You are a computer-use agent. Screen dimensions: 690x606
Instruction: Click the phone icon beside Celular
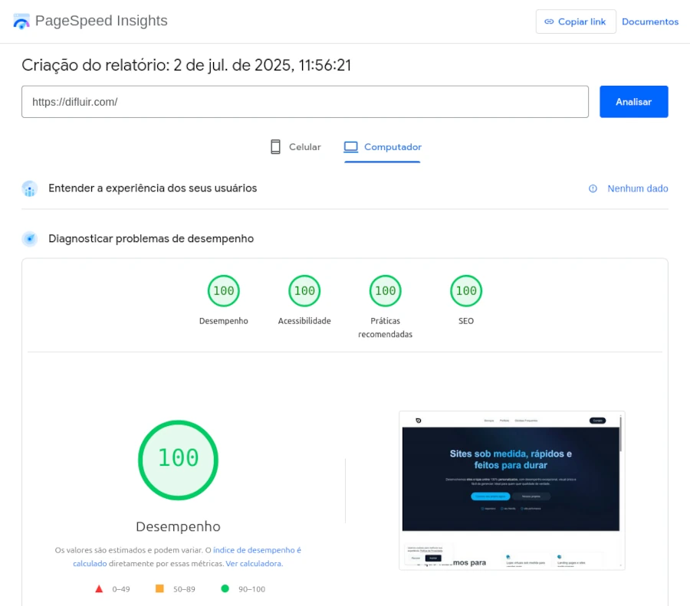(x=275, y=147)
